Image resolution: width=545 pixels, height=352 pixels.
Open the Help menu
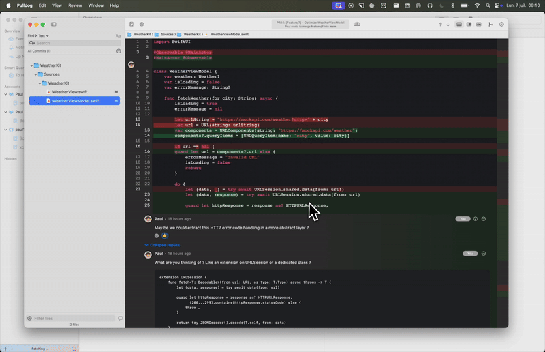(114, 5)
